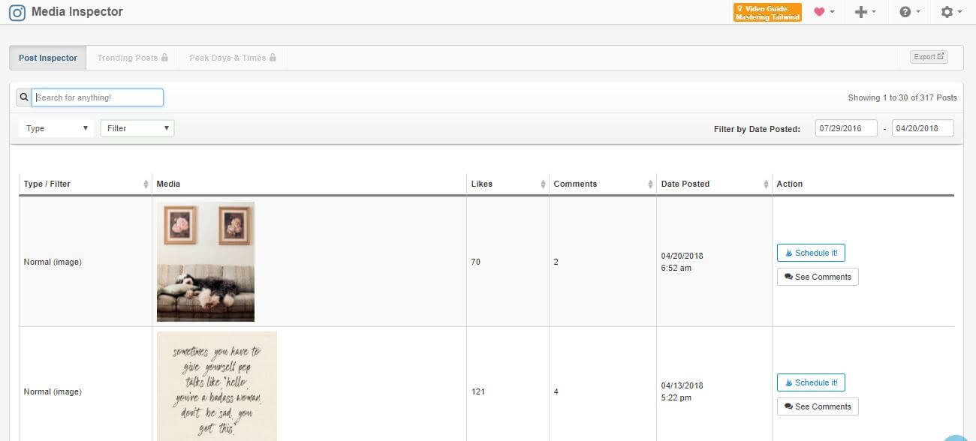976x441 pixels.
Task: Click the 70 likes value
Action: click(476, 262)
